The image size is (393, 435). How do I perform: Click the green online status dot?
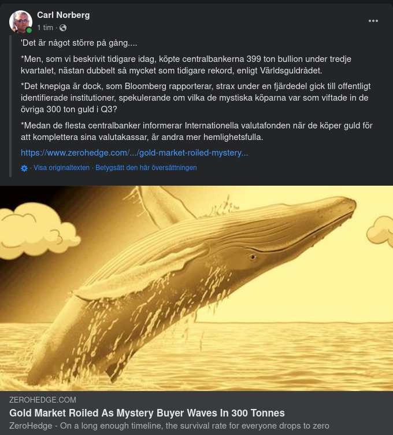click(x=29, y=30)
